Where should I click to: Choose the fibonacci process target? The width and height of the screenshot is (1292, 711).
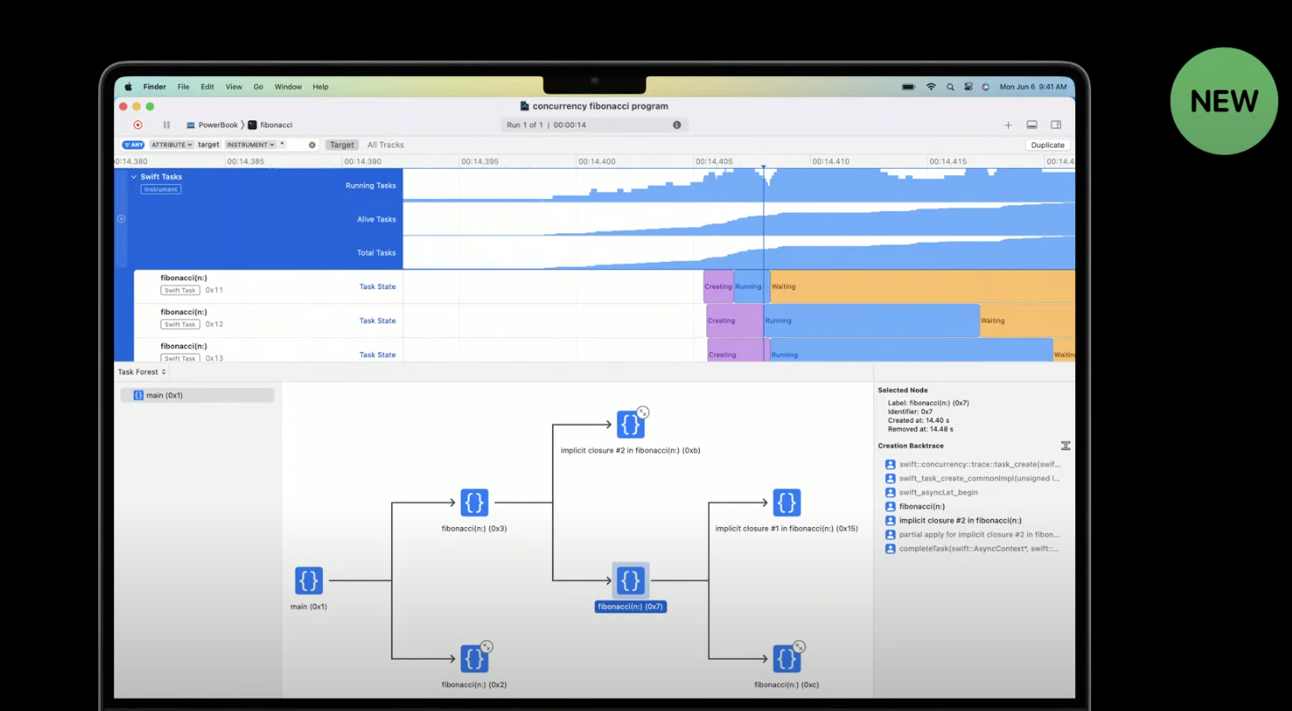point(270,125)
